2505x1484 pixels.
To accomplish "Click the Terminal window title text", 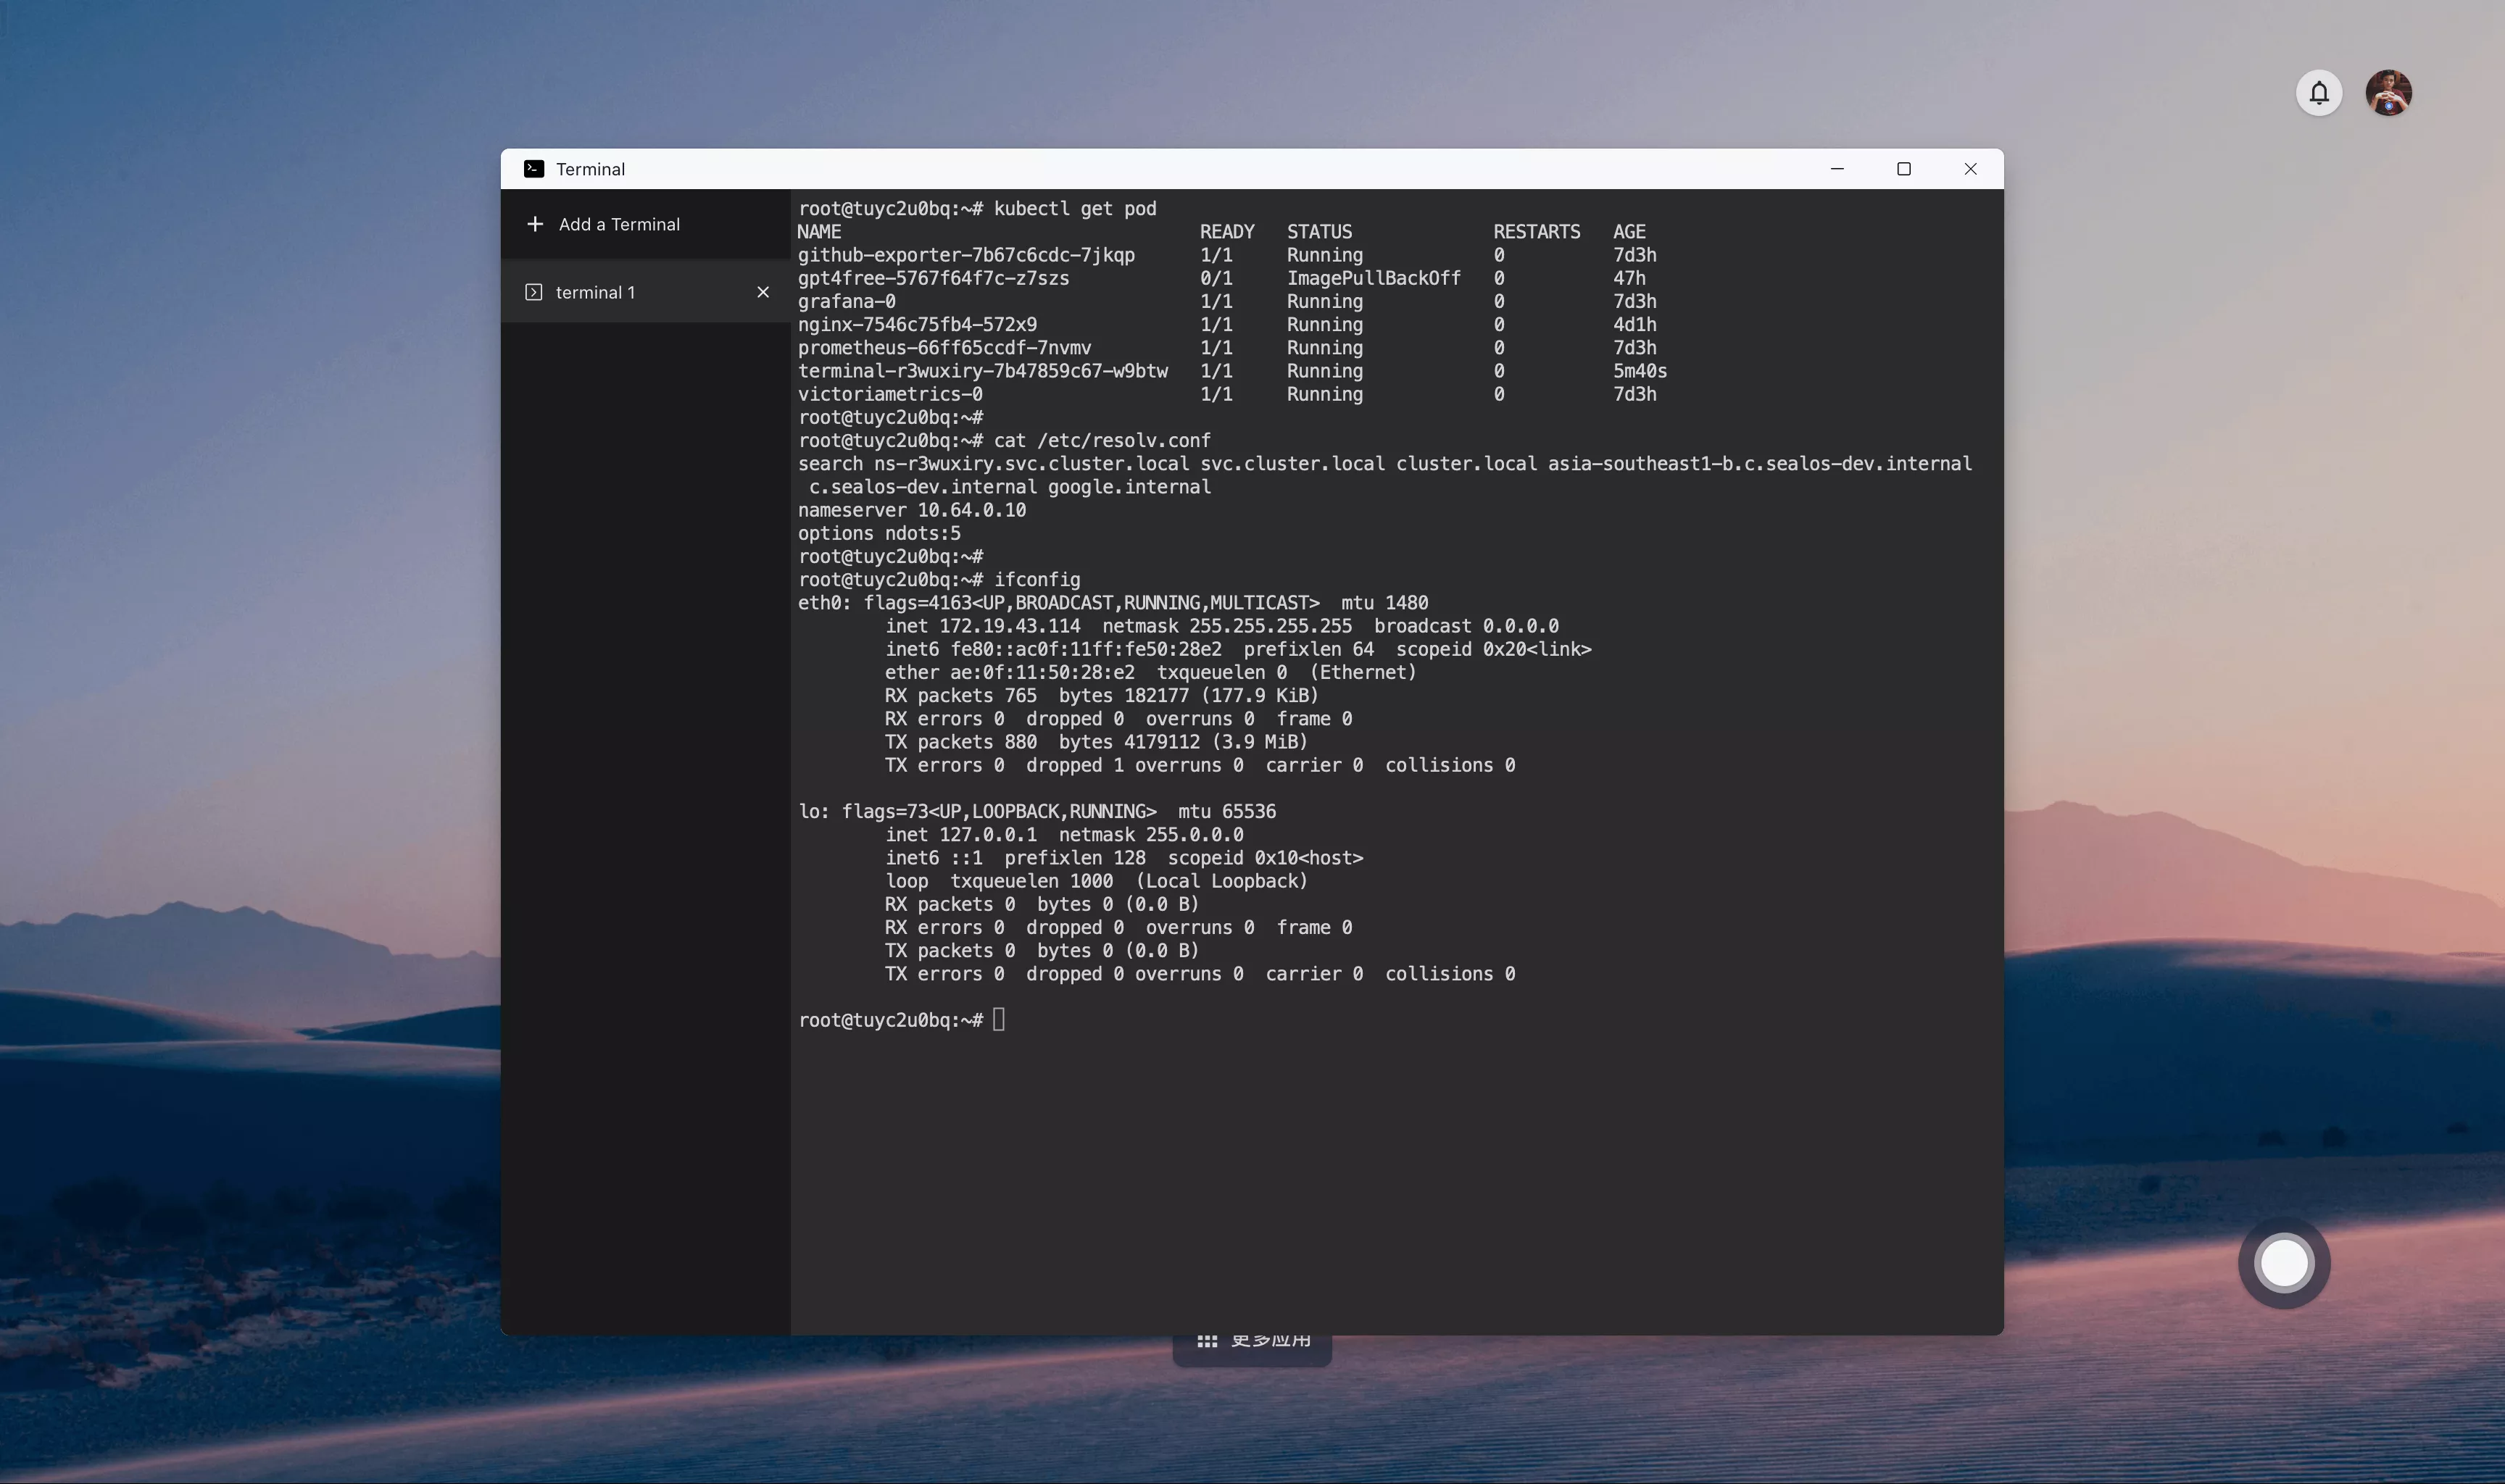I will pyautogui.click(x=590, y=169).
